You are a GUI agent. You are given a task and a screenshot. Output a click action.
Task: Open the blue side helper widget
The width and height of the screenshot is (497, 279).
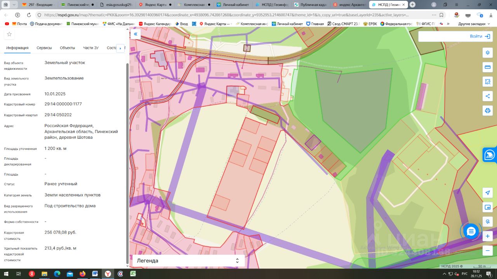tap(490, 155)
